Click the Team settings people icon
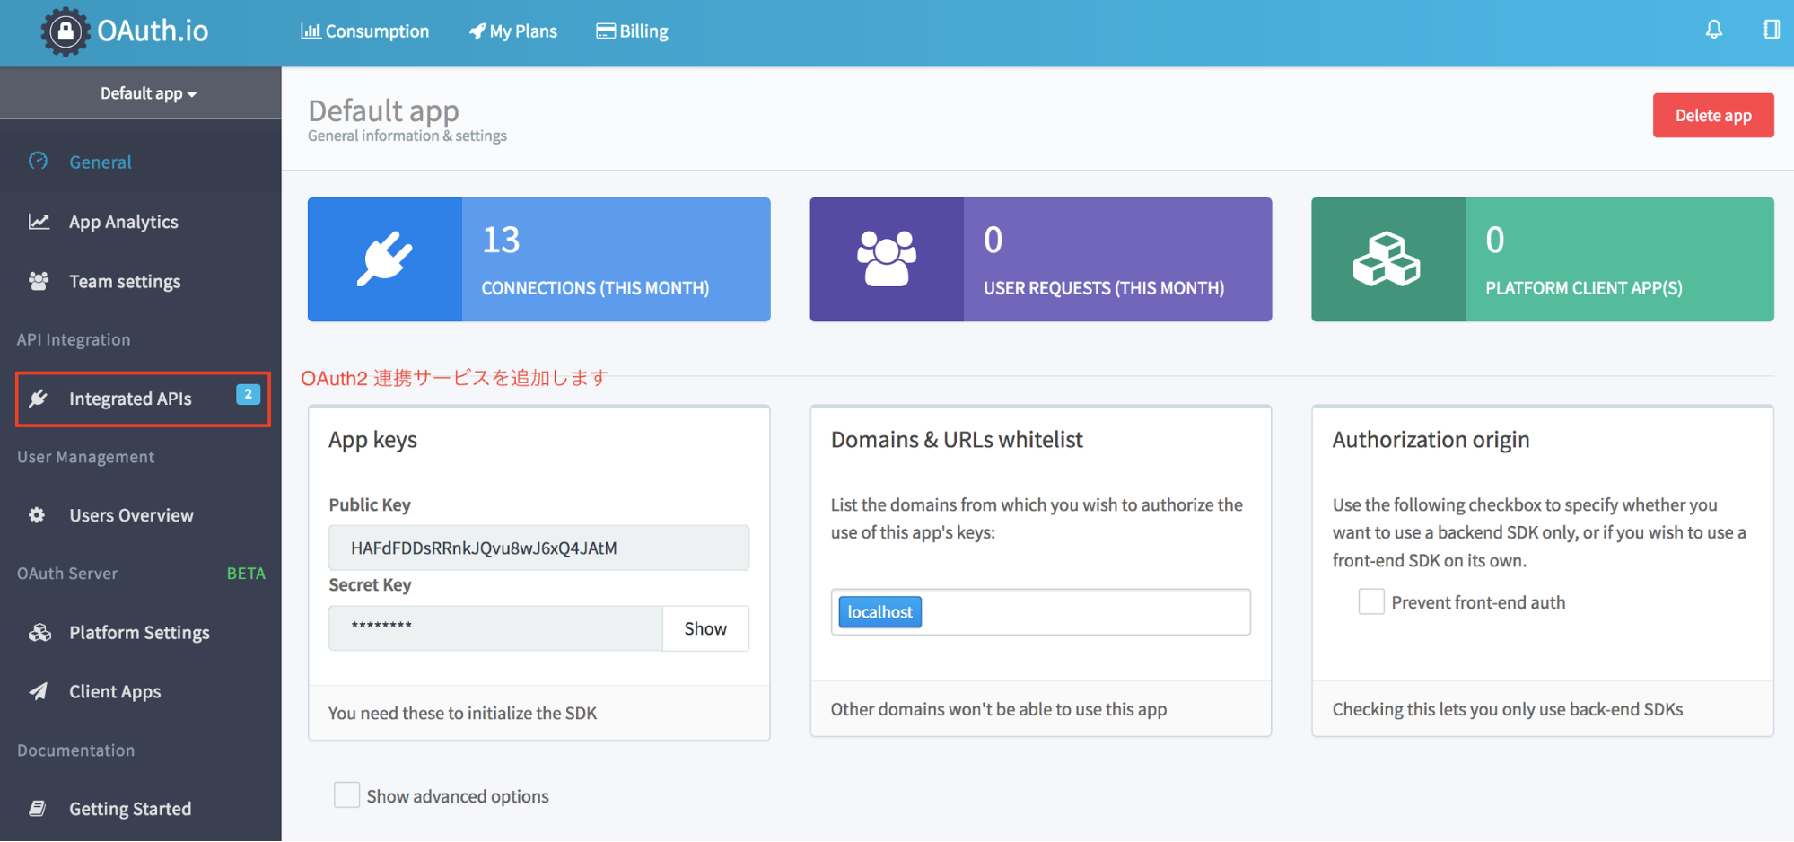Screen dimensions: 1794x842 (39, 281)
